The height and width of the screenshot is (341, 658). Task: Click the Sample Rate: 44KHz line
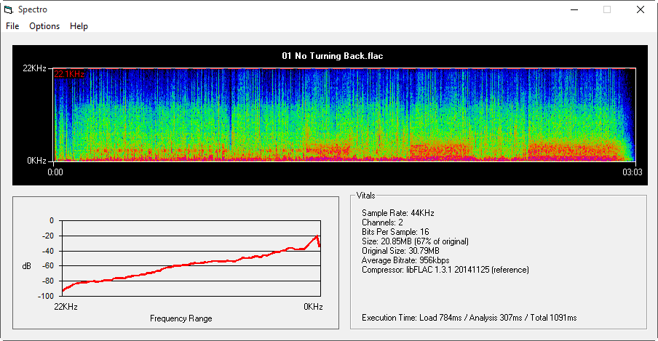click(x=397, y=213)
